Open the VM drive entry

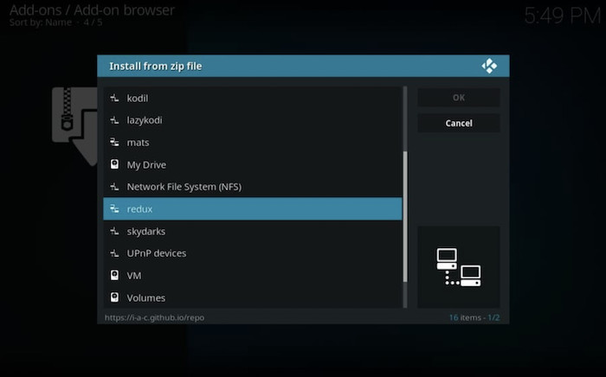click(x=253, y=276)
